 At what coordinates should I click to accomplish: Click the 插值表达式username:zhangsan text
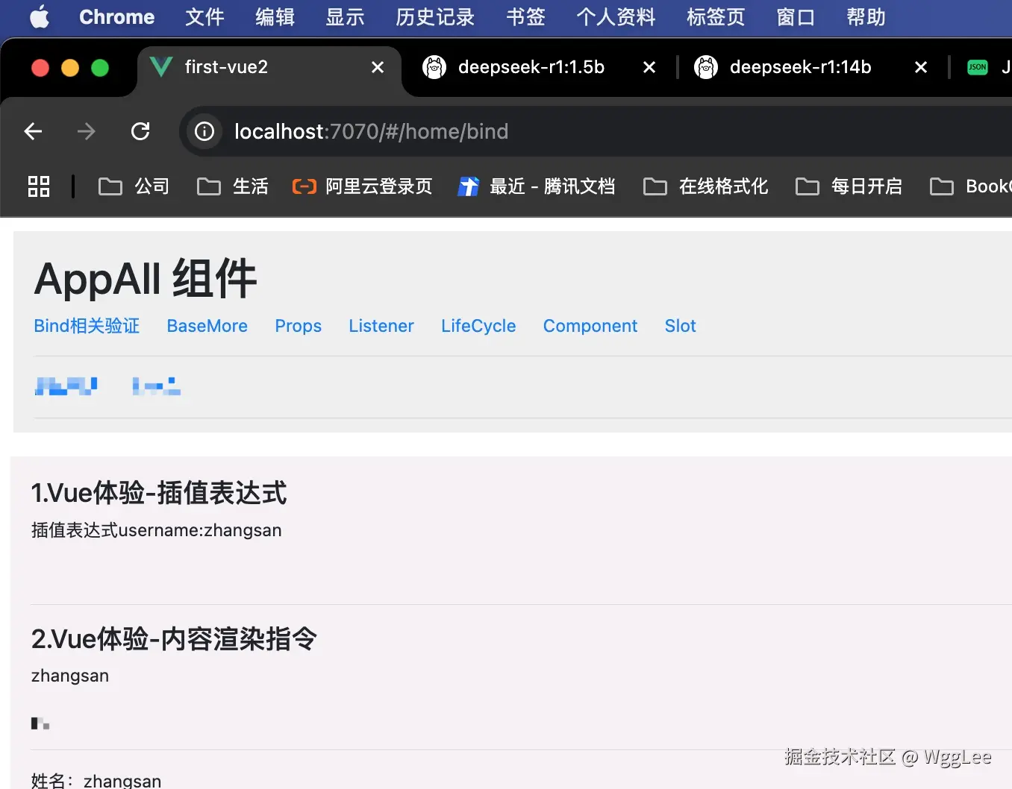(x=157, y=530)
